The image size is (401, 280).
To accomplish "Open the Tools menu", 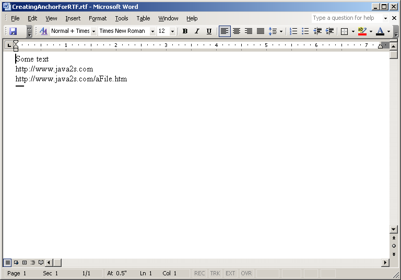I will click(122, 18).
